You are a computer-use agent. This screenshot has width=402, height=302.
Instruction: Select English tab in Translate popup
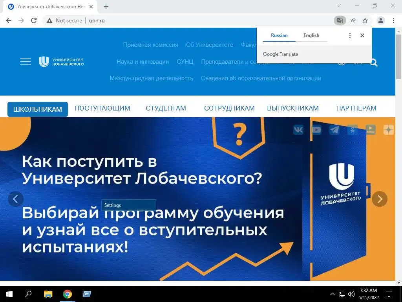coord(311,35)
